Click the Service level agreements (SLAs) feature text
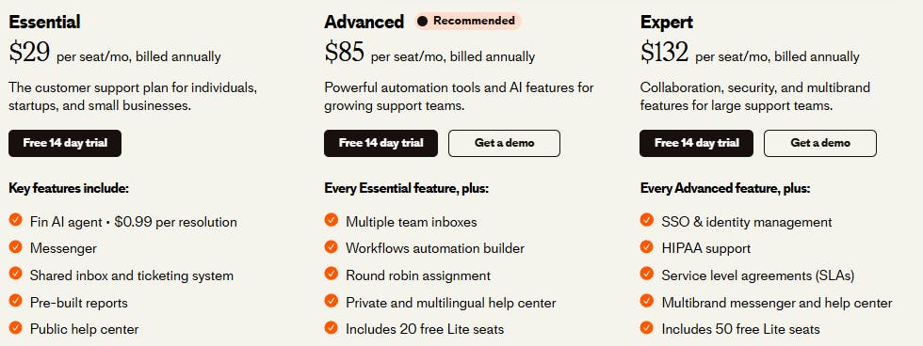This screenshot has height=346, width=923. pos(757,275)
